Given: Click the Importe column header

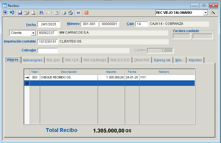Looking at the screenshot, I should (x=111, y=72).
